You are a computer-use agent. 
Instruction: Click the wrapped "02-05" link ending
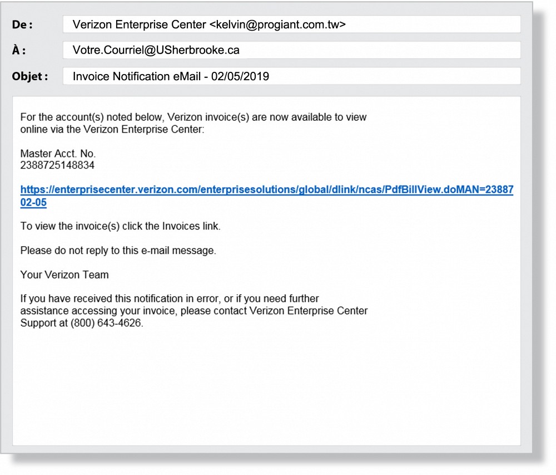[33, 203]
